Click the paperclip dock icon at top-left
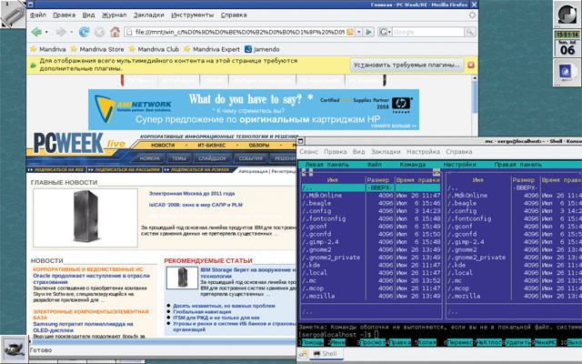Screen dimensions: 582x364 point(14,15)
